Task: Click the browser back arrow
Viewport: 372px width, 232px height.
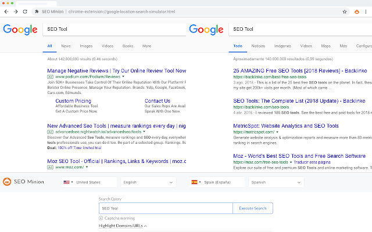Action: click(x=6, y=12)
